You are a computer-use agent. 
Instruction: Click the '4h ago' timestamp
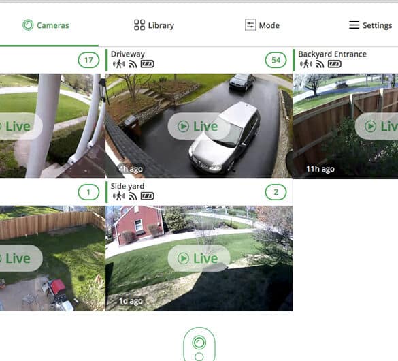[x=131, y=169]
